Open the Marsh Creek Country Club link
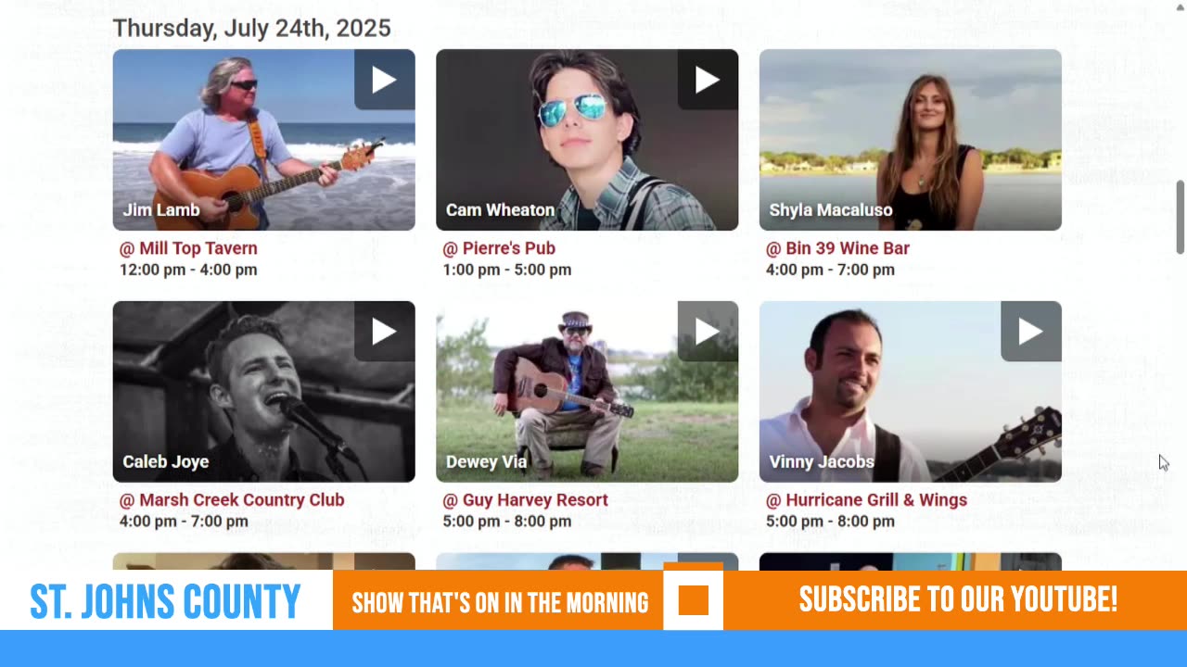This screenshot has width=1187, height=667. 232,500
